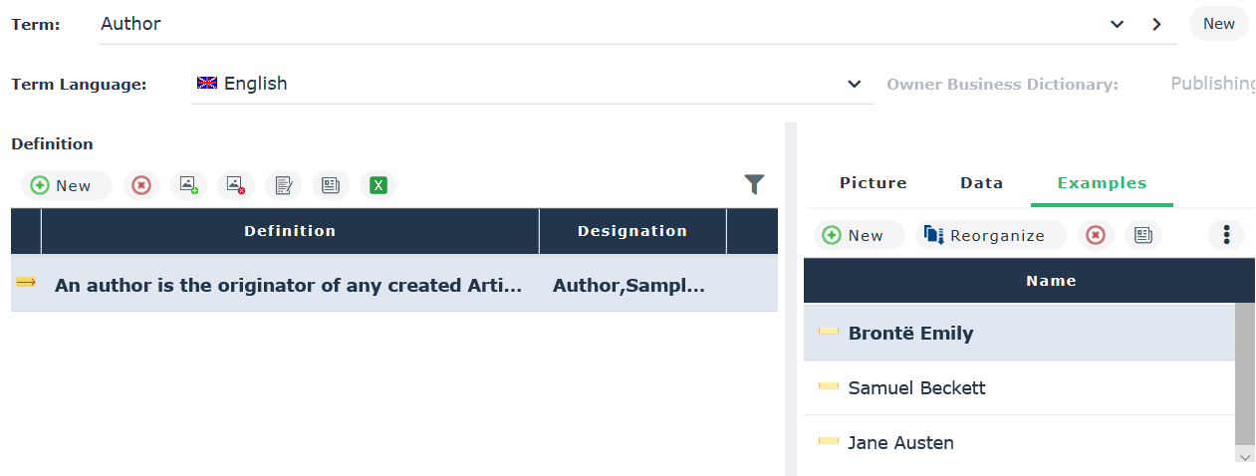Open the definition filter funnel
The width and height of the screenshot is (1256, 476).
pos(754,184)
